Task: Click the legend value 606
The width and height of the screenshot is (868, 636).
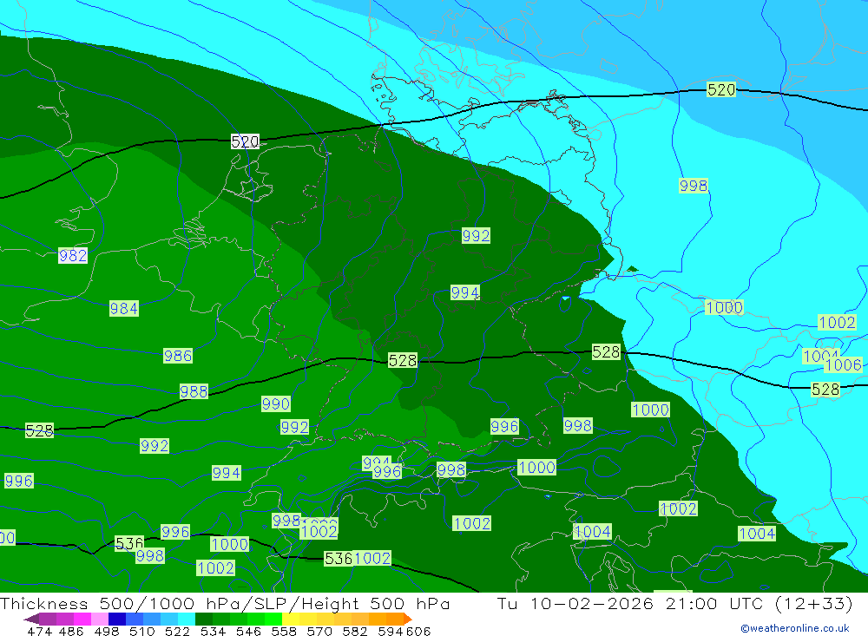Action: [418, 631]
